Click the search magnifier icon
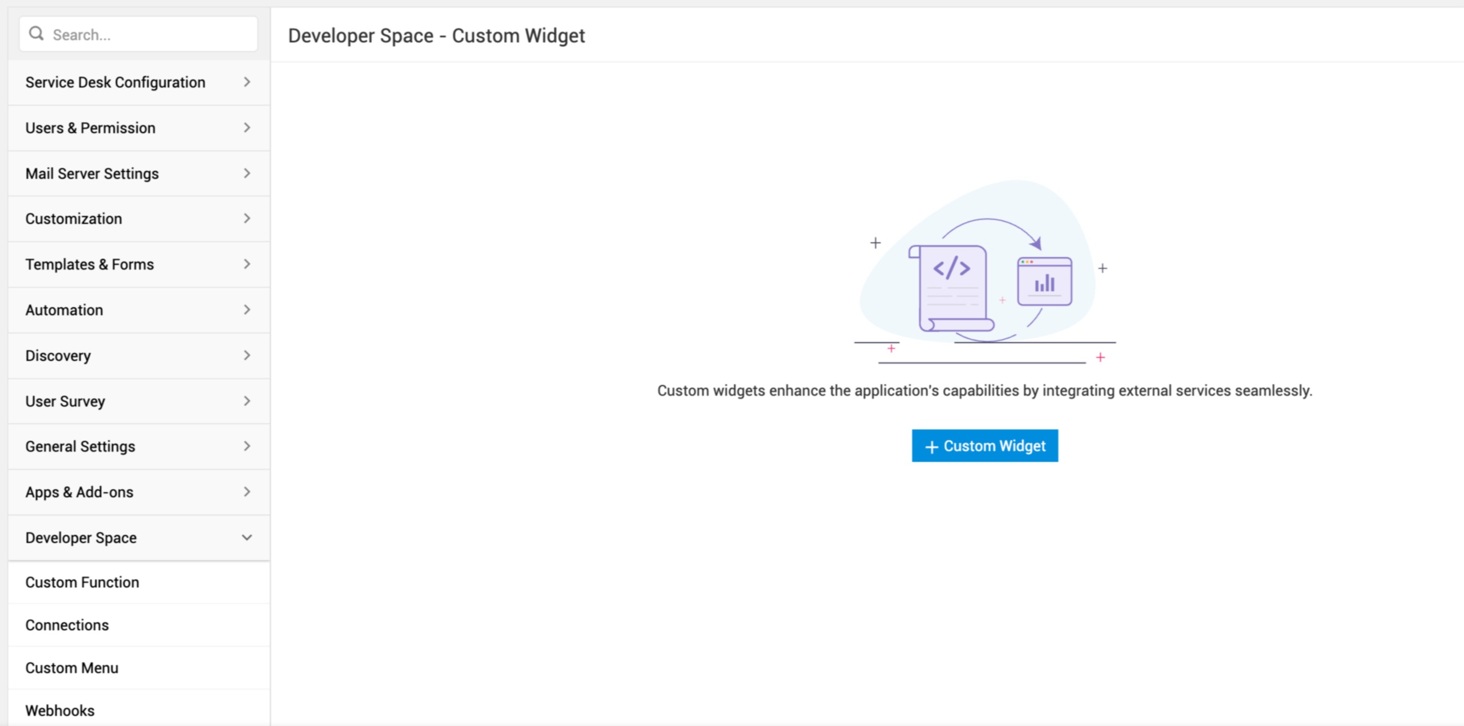Image resolution: width=1464 pixels, height=726 pixels. click(37, 34)
